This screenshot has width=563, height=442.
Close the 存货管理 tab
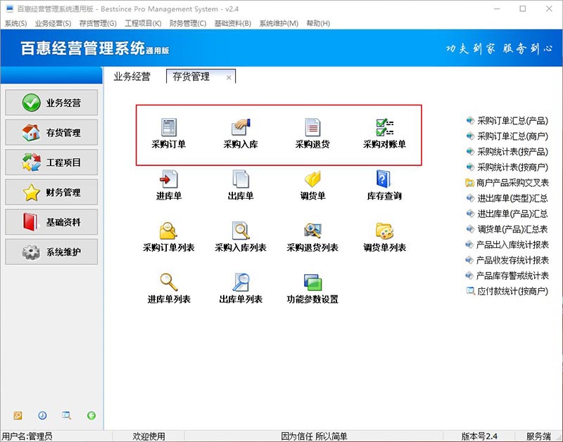[x=229, y=77]
